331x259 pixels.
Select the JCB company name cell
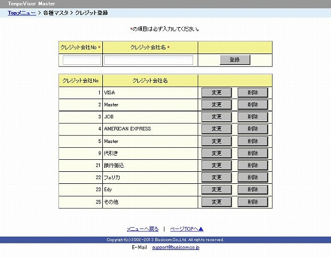pos(150,117)
